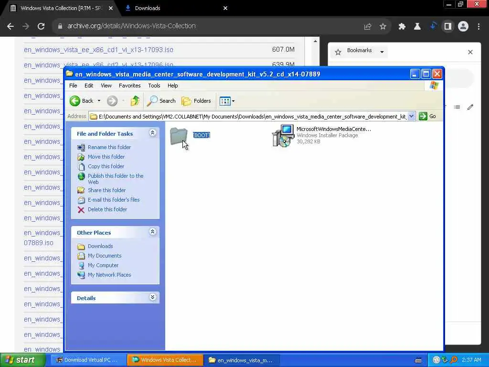Image resolution: width=489 pixels, height=367 pixels.
Task: Expand the address bar dropdown arrow
Action: pyautogui.click(x=411, y=117)
